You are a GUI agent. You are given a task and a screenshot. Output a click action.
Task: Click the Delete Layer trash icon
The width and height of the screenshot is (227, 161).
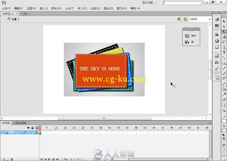12,159
